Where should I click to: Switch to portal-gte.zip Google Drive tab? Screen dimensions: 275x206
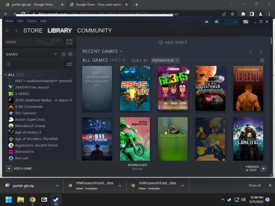click(32, 5)
